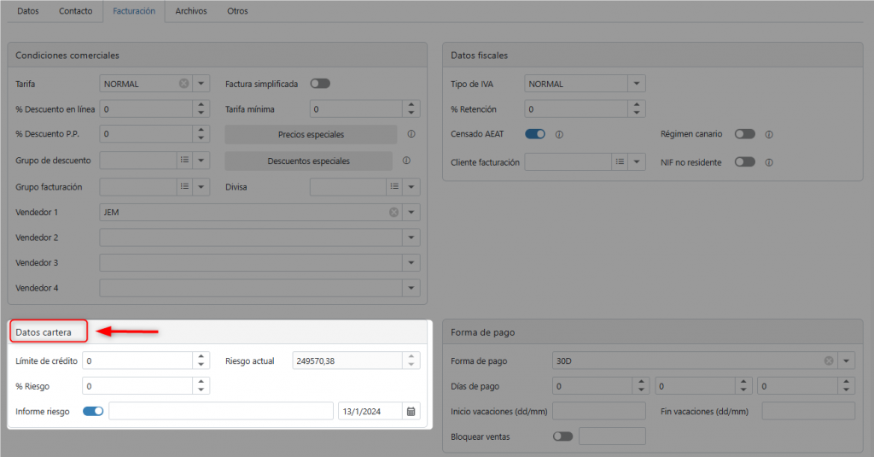Turn on the Régimen canario switch
Screen dimensions: 874x457
coord(744,134)
